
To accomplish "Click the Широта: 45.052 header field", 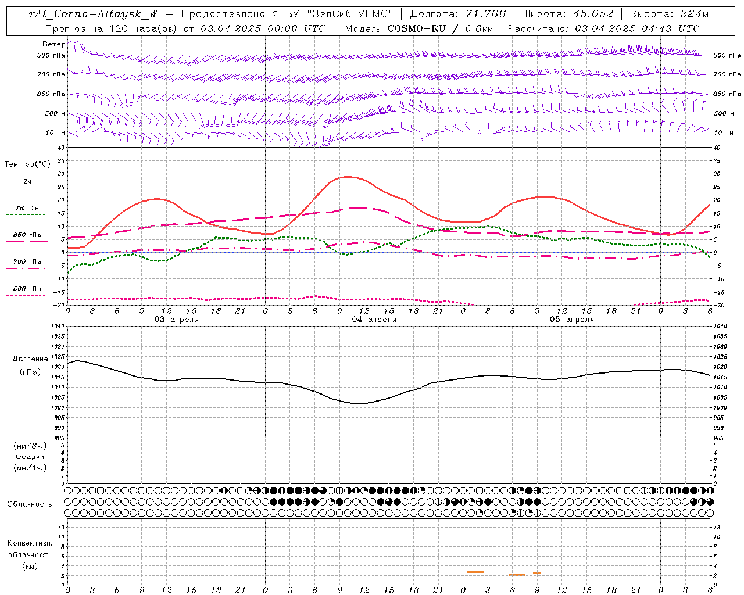I will click(x=567, y=14).
